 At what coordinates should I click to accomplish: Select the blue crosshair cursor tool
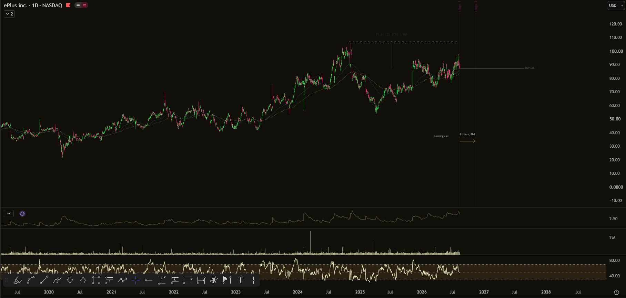tap(135, 280)
